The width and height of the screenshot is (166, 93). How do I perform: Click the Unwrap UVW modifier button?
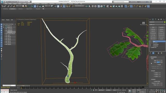pos(161,33)
